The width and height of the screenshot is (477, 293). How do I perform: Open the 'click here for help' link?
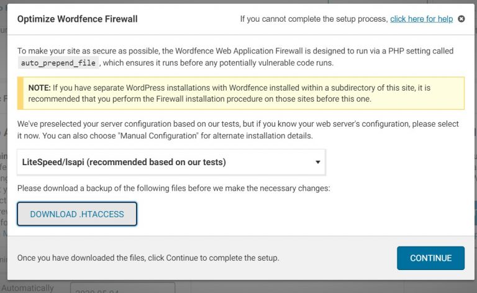coord(421,19)
